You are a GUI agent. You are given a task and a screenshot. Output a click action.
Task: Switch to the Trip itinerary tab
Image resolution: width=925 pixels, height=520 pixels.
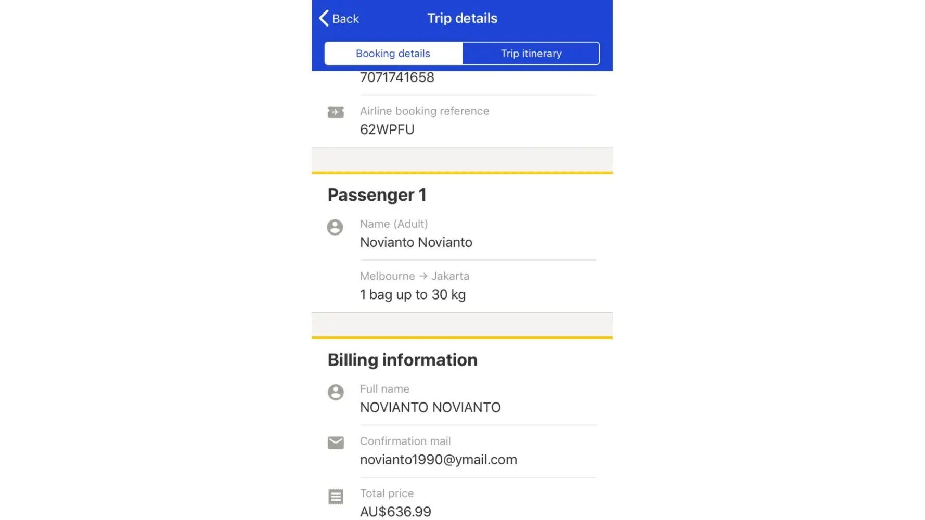pos(531,54)
